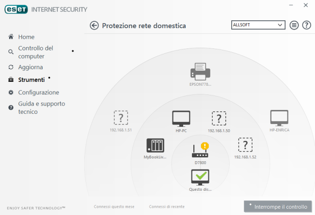315x215 pixels.
Task: Click the HP-ENRICA device label
Action: click(280, 130)
